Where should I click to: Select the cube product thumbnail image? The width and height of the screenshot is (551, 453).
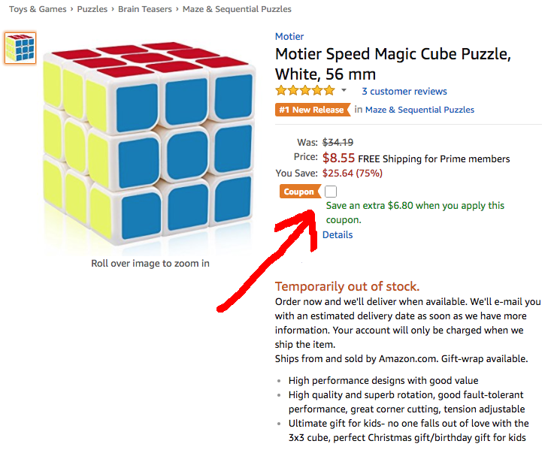point(20,48)
